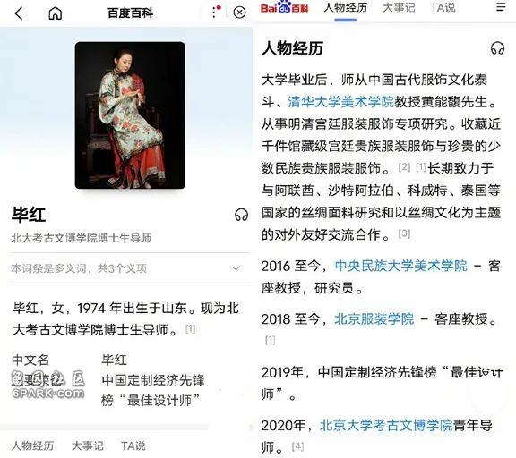Close the mini program via X circle
This screenshot has width=516, height=458.
239,13
